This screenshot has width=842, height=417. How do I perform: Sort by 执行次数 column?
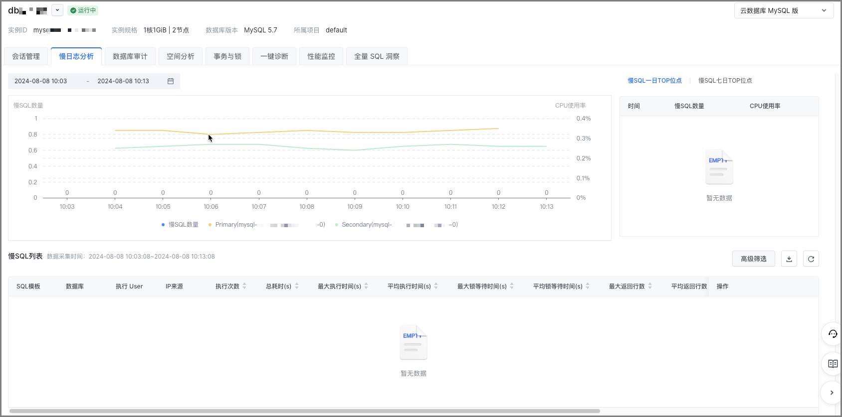pos(244,286)
